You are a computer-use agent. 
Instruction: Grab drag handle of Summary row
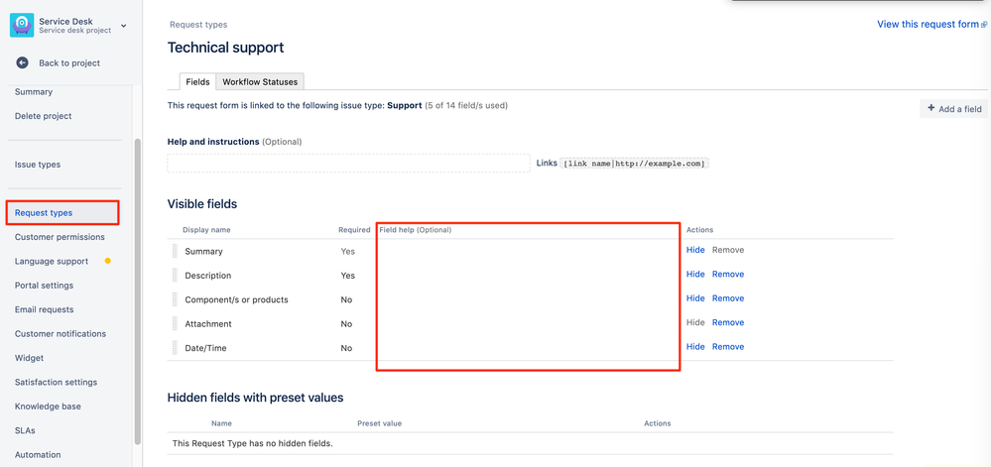click(x=175, y=251)
